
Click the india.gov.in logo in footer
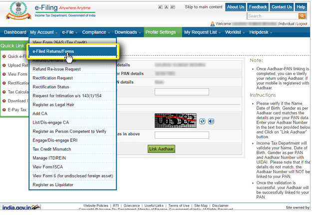click(x=20, y=207)
